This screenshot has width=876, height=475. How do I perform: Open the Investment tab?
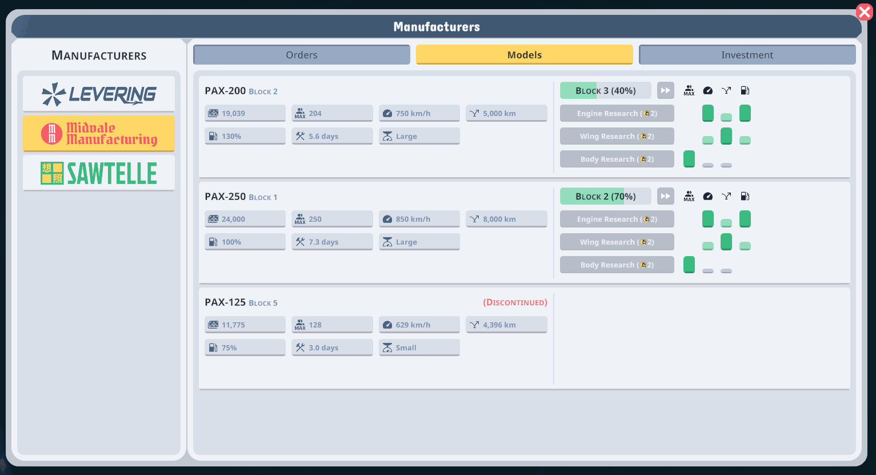coord(747,55)
